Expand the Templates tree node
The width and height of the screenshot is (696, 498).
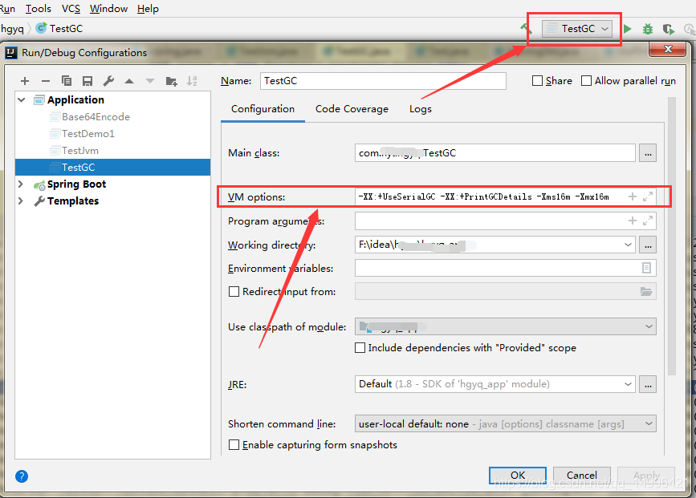pyautogui.click(x=20, y=201)
